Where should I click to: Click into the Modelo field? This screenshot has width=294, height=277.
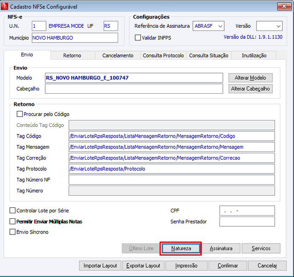click(134, 78)
